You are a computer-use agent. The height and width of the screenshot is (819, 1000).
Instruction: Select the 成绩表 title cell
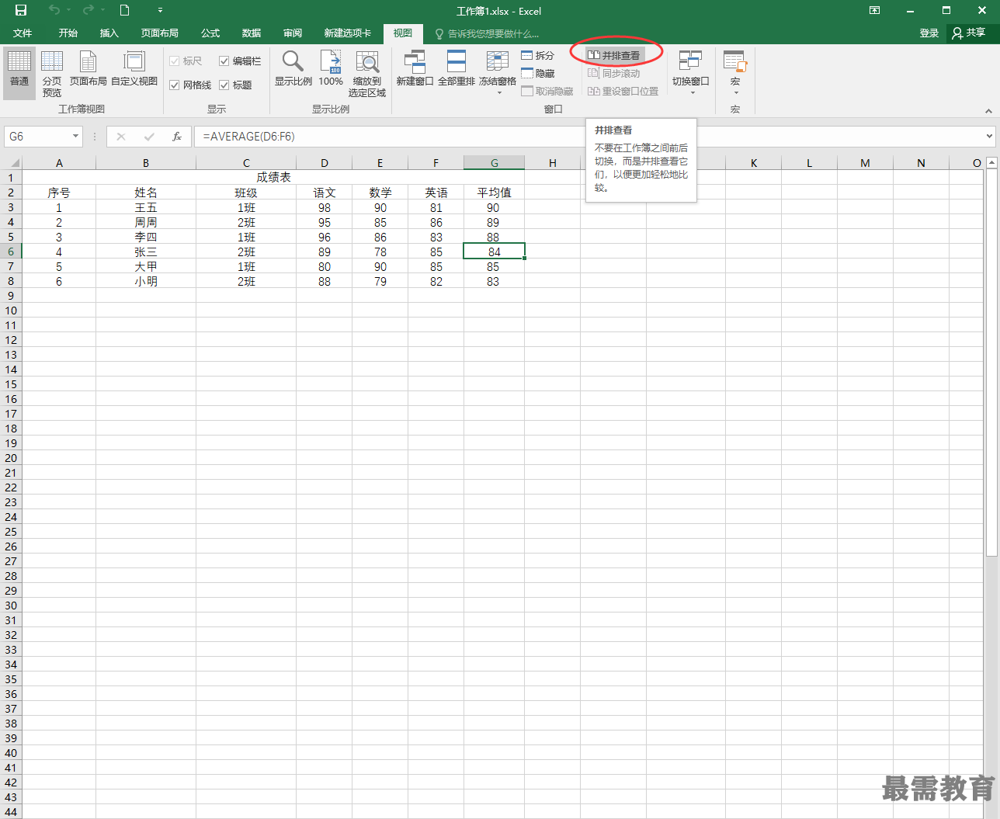(273, 178)
